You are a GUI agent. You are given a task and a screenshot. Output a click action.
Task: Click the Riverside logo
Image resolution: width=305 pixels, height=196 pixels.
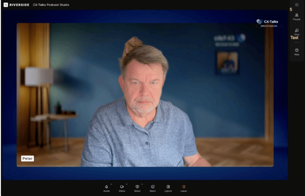(17, 5)
